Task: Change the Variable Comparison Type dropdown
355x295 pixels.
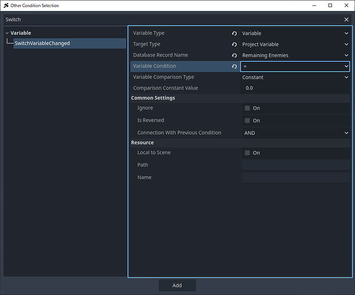Action: [295, 77]
